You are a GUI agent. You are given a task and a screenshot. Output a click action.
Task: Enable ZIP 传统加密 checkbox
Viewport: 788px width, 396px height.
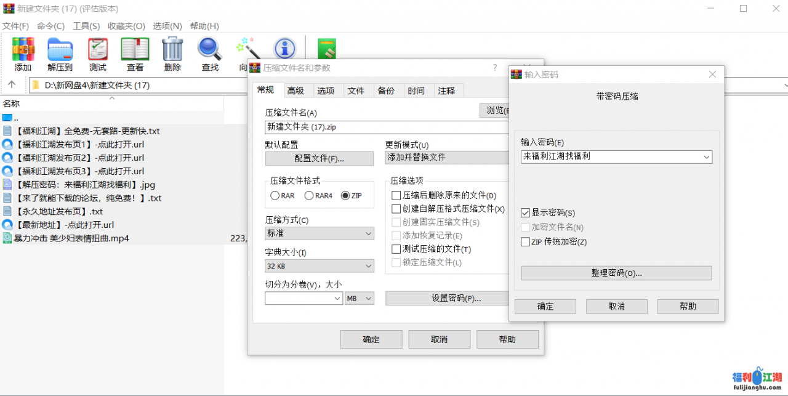pyautogui.click(x=525, y=242)
